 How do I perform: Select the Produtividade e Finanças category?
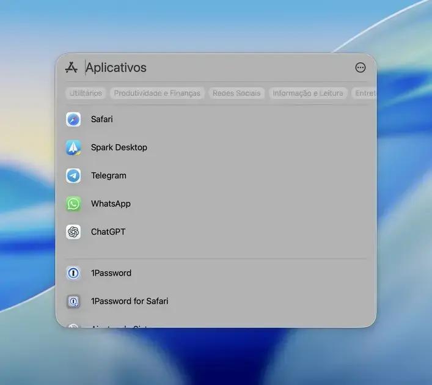point(157,94)
